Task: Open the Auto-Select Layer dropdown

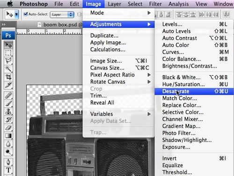Action: click(x=62, y=15)
